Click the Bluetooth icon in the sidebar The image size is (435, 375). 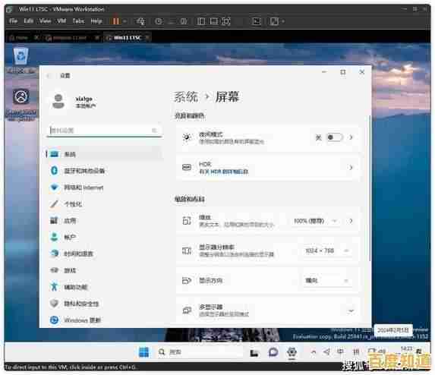coord(55,171)
